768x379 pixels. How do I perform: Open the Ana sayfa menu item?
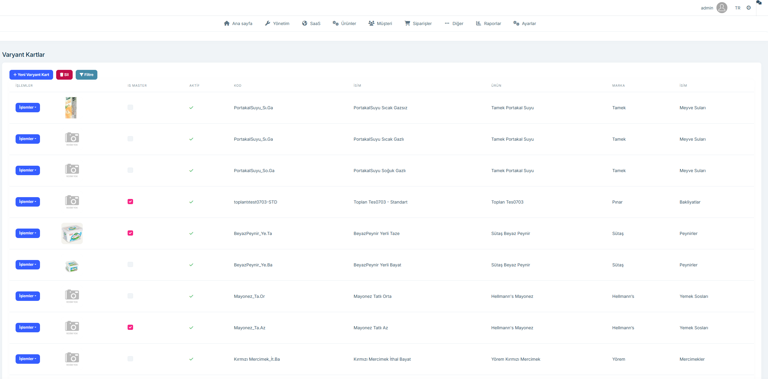point(238,23)
